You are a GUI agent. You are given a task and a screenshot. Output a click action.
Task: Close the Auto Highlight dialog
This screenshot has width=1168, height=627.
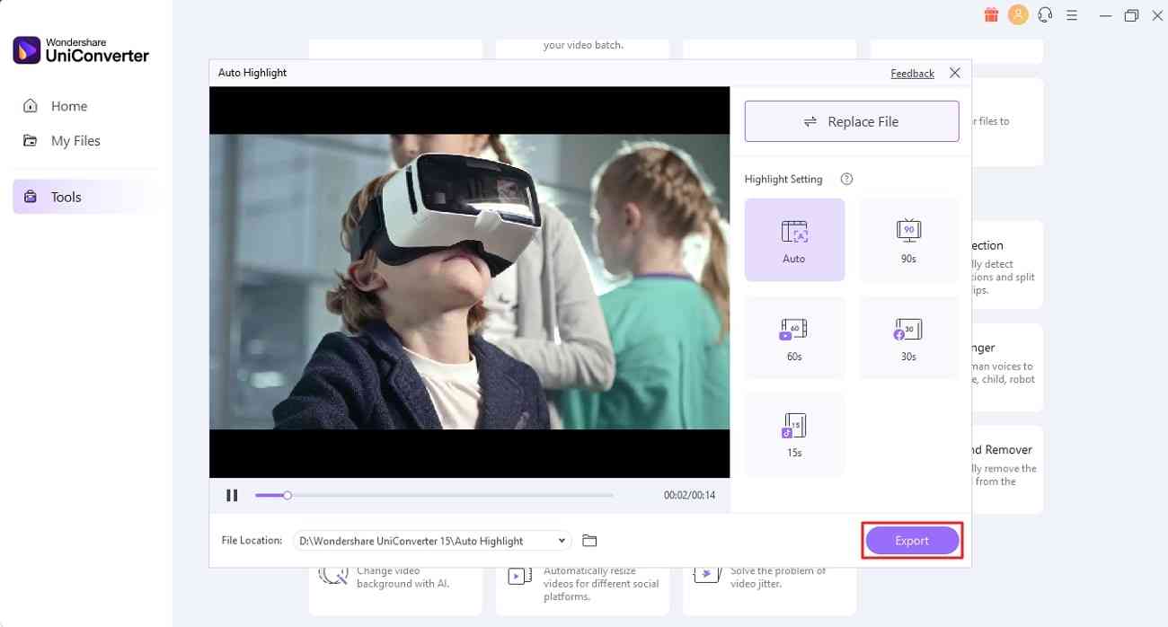[955, 73]
